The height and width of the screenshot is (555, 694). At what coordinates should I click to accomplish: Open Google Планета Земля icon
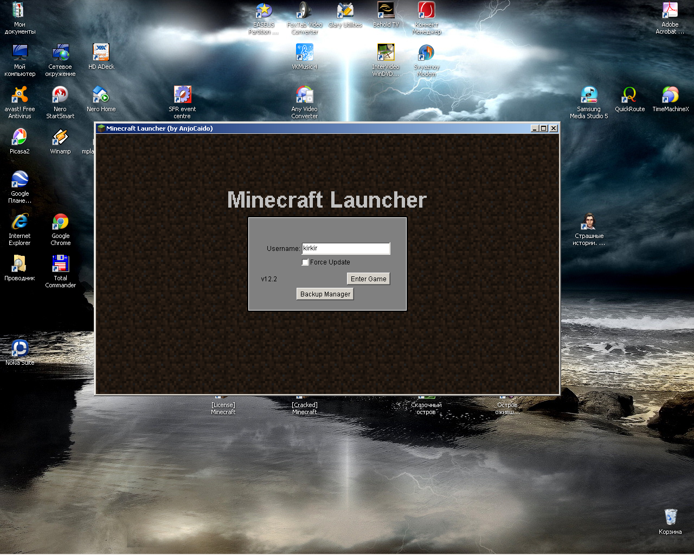(x=20, y=187)
